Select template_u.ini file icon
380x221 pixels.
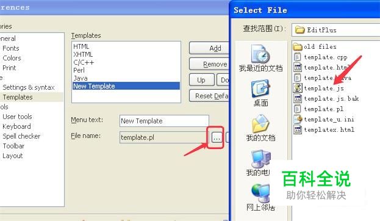pyautogui.click(x=298, y=120)
